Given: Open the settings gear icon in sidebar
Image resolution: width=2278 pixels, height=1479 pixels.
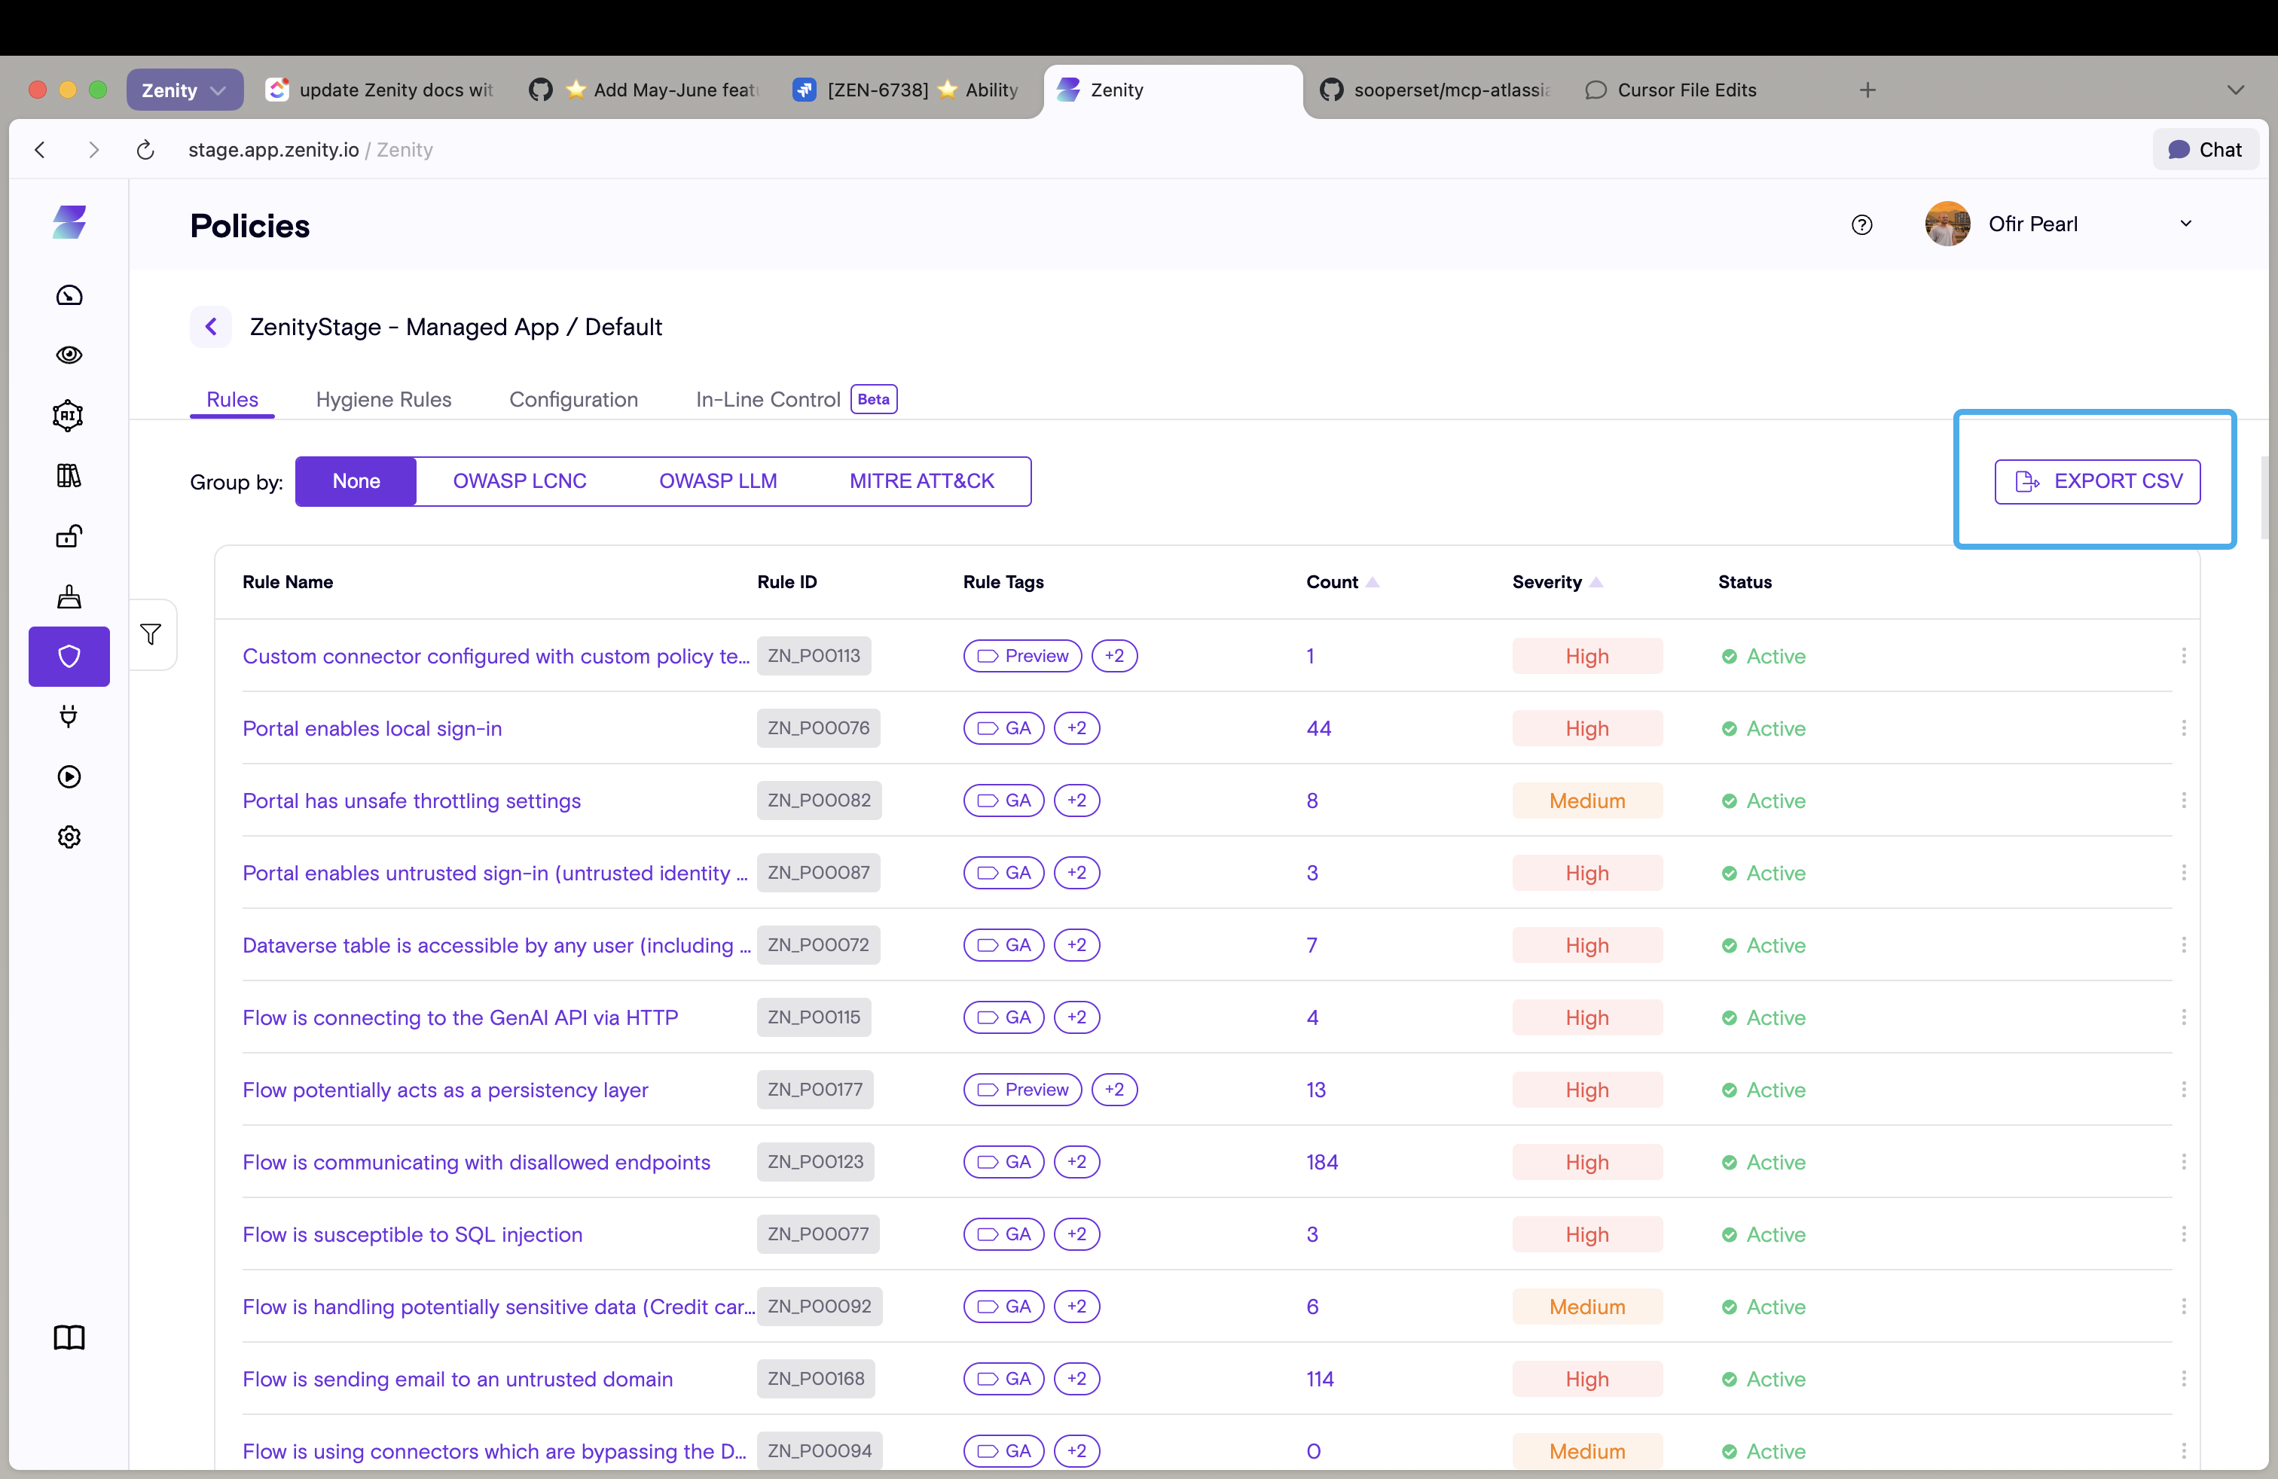Looking at the screenshot, I should (69, 837).
